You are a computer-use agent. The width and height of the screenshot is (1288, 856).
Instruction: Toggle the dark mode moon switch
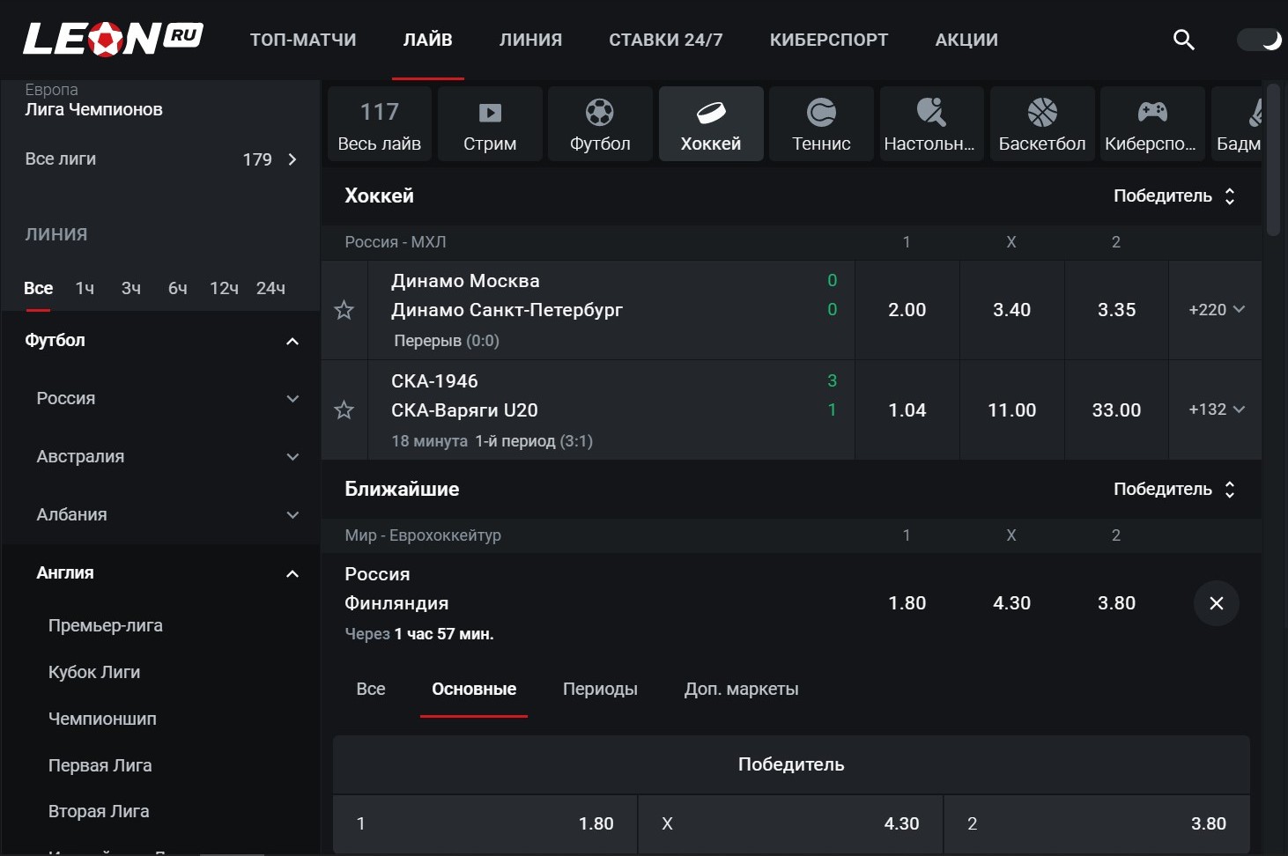tap(1260, 40)
